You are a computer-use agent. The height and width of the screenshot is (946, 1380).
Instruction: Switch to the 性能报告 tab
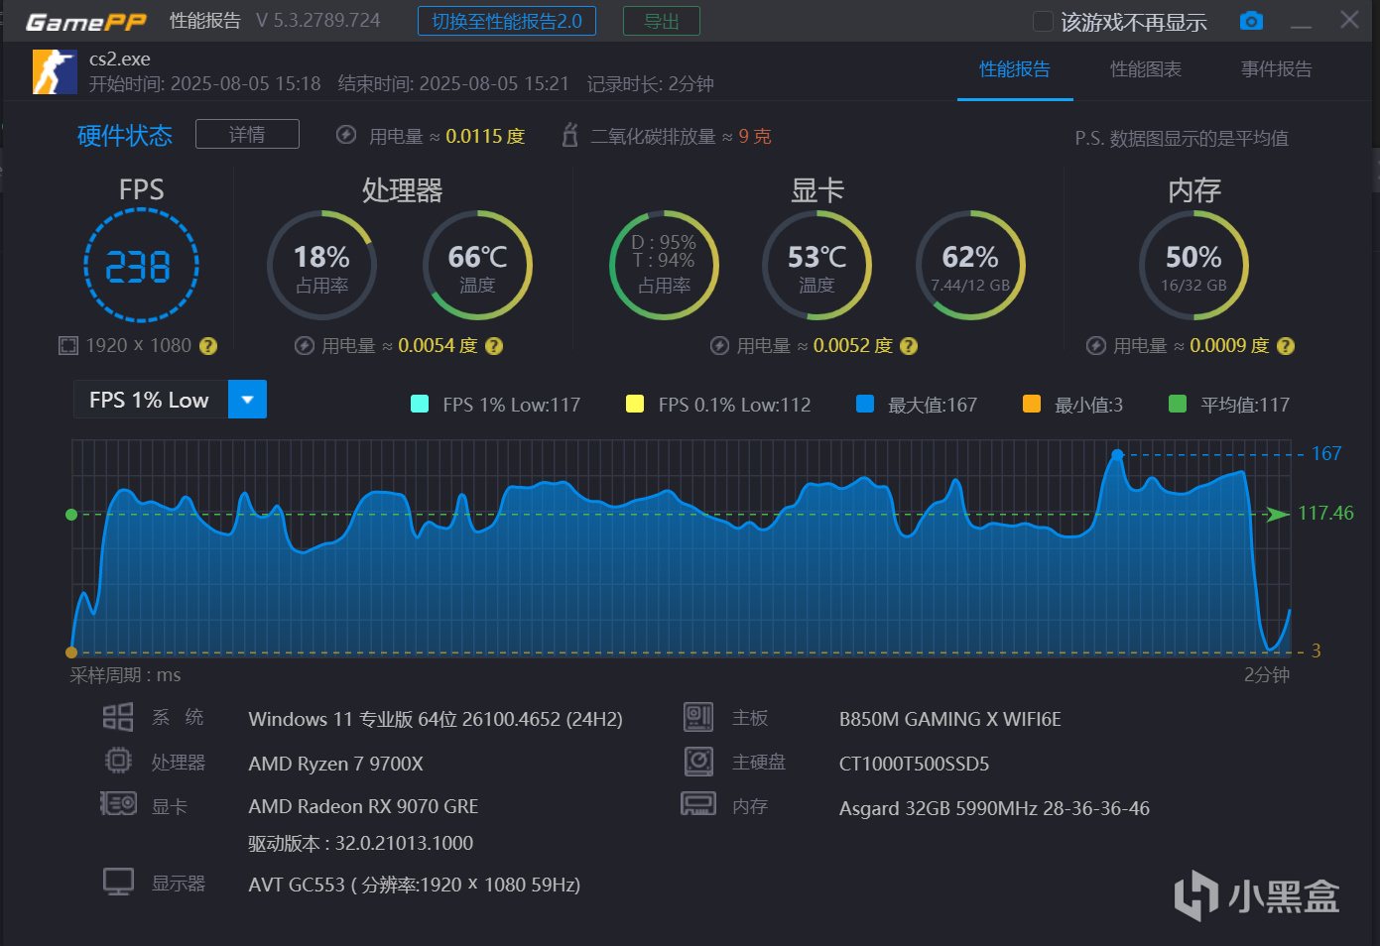1015,69
